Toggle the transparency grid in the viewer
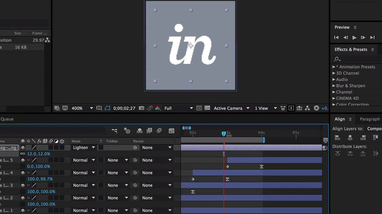 click(x=208, y=108)
